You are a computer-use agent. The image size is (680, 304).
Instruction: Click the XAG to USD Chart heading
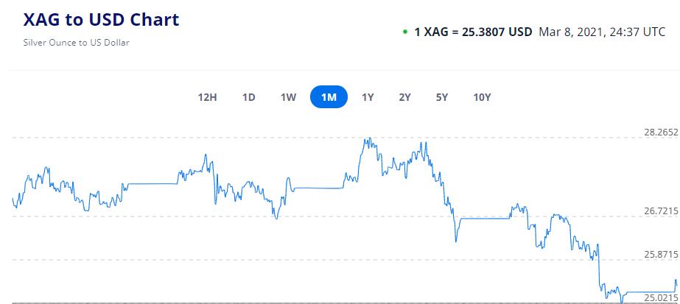[102, 20]
